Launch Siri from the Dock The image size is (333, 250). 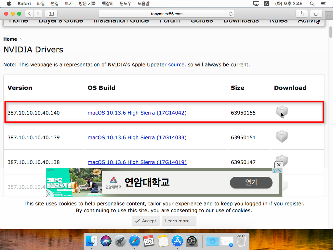[106, 241]
